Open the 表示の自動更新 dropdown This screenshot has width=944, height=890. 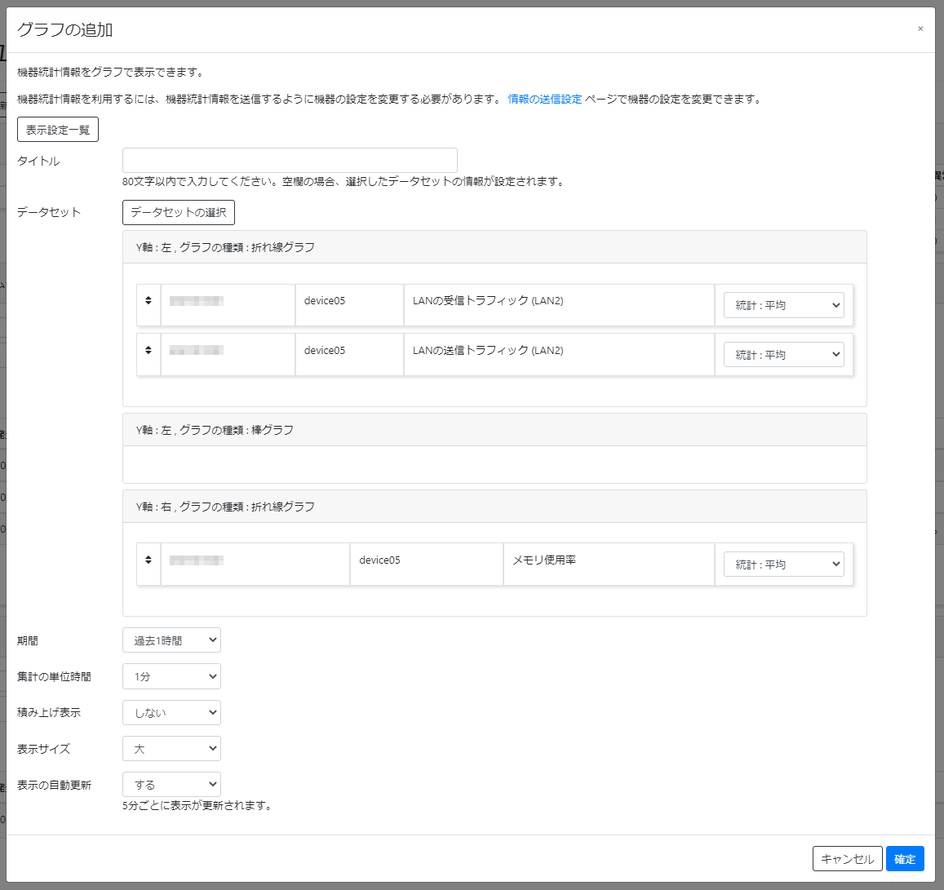(x=171, y=784)
